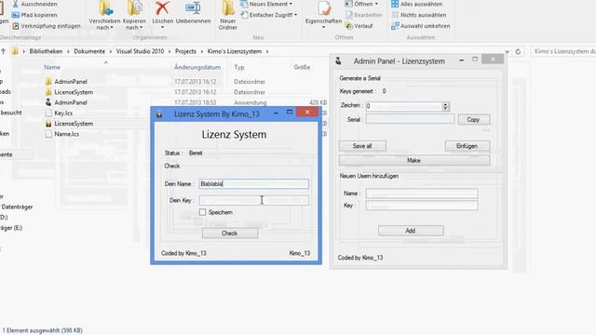Click Auswahl umkehren icon

(x=395, y=26)
